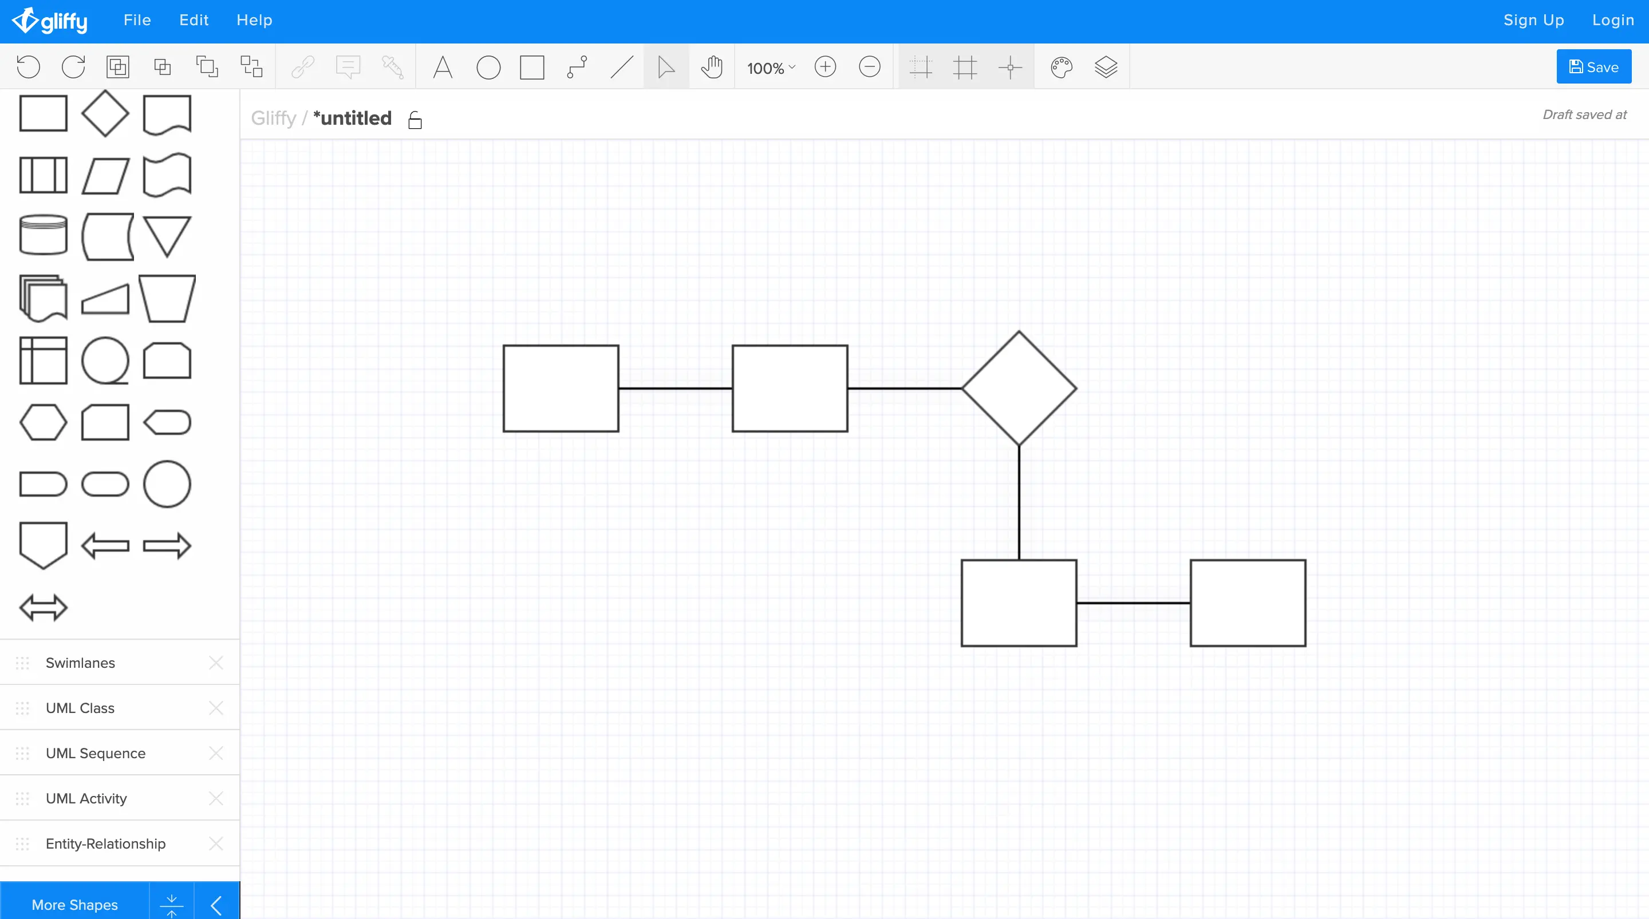Click the Sign Up link
Screen dimensions: 1649x919
click(1534, 21)
